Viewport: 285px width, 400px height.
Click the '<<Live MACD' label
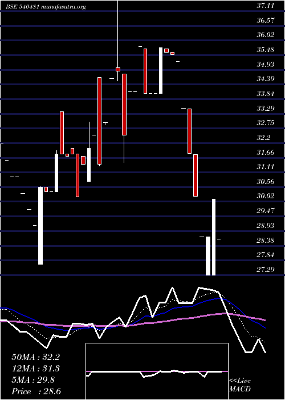(x=240, y=385)
